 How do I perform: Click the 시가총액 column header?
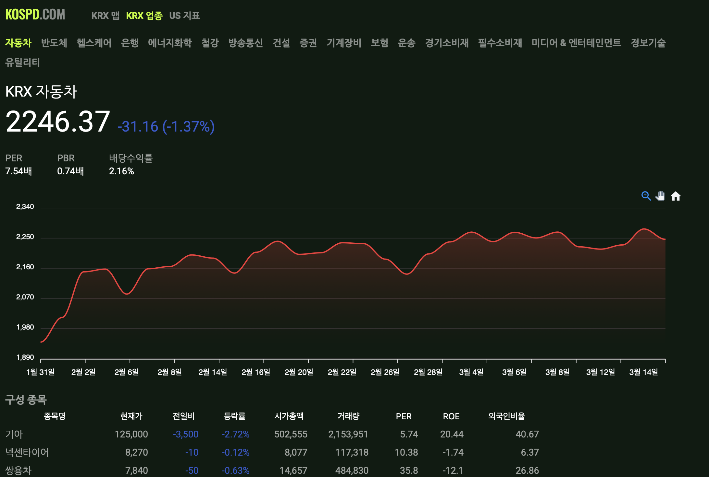(x=289, y=416)
